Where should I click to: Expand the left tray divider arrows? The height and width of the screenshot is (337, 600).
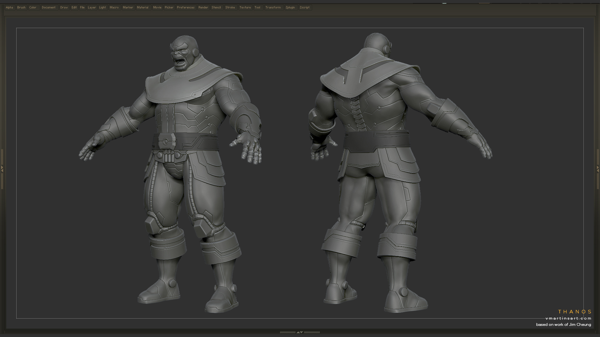tap(2, 169)
